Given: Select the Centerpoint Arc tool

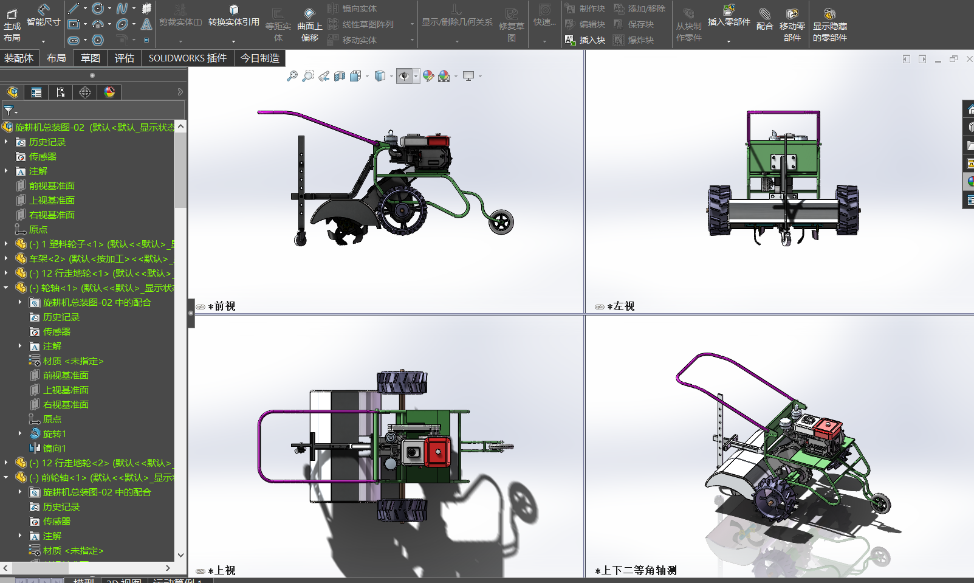Looking at the screenshot, I should [98, 24].
